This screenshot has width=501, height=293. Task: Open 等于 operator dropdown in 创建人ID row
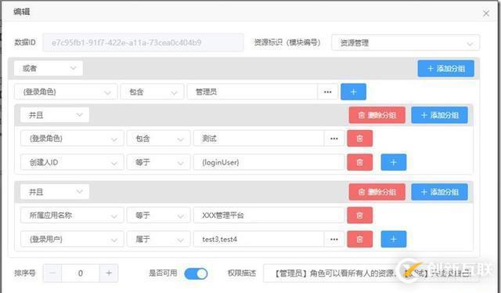coord(158,162)
